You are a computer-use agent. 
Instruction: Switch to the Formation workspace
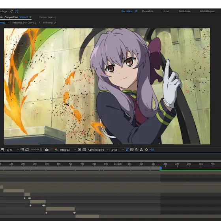148,11
